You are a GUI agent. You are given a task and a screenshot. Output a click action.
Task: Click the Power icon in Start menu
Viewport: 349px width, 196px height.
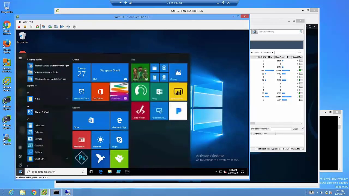click(x=20, y=165)
